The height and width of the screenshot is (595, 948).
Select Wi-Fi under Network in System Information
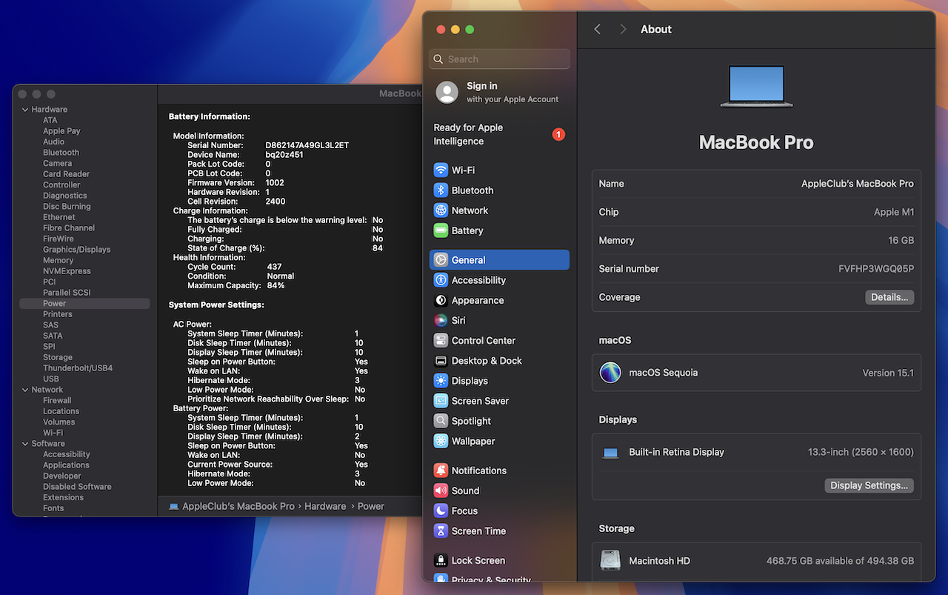pyautogui.click(x=53, y=433)
